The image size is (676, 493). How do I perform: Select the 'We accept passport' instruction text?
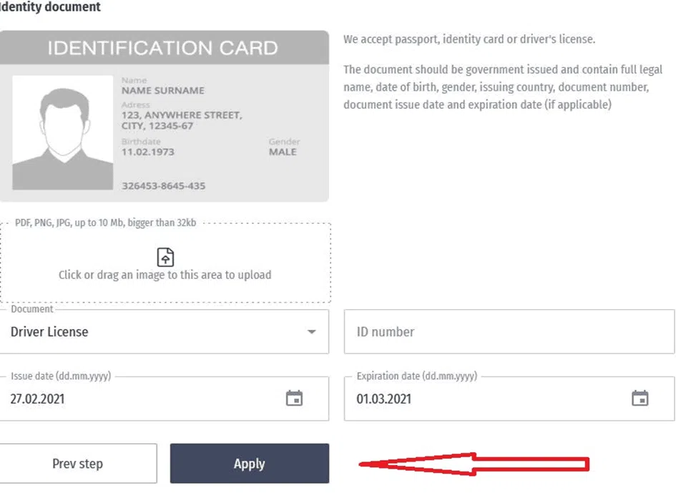pyautogui.click(x=469, y=39)
